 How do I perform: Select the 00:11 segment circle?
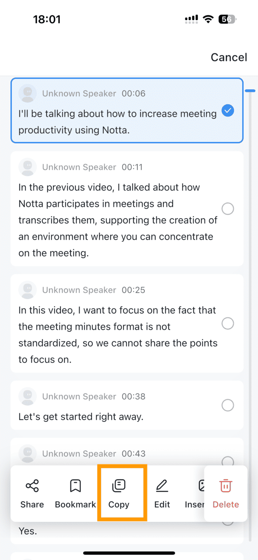pyautogui.click(x=228, y=209)
